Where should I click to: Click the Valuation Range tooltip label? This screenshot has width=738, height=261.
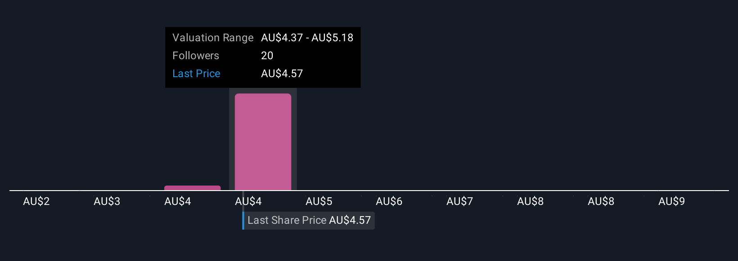pyautogui.click(x=213, y=38)
